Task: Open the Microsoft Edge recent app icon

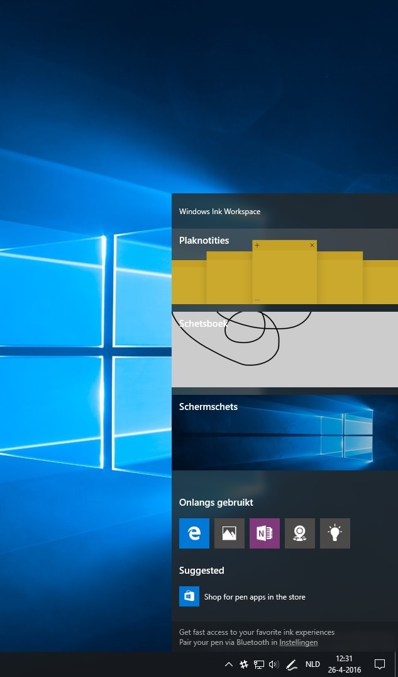Action: pos(194,533)
